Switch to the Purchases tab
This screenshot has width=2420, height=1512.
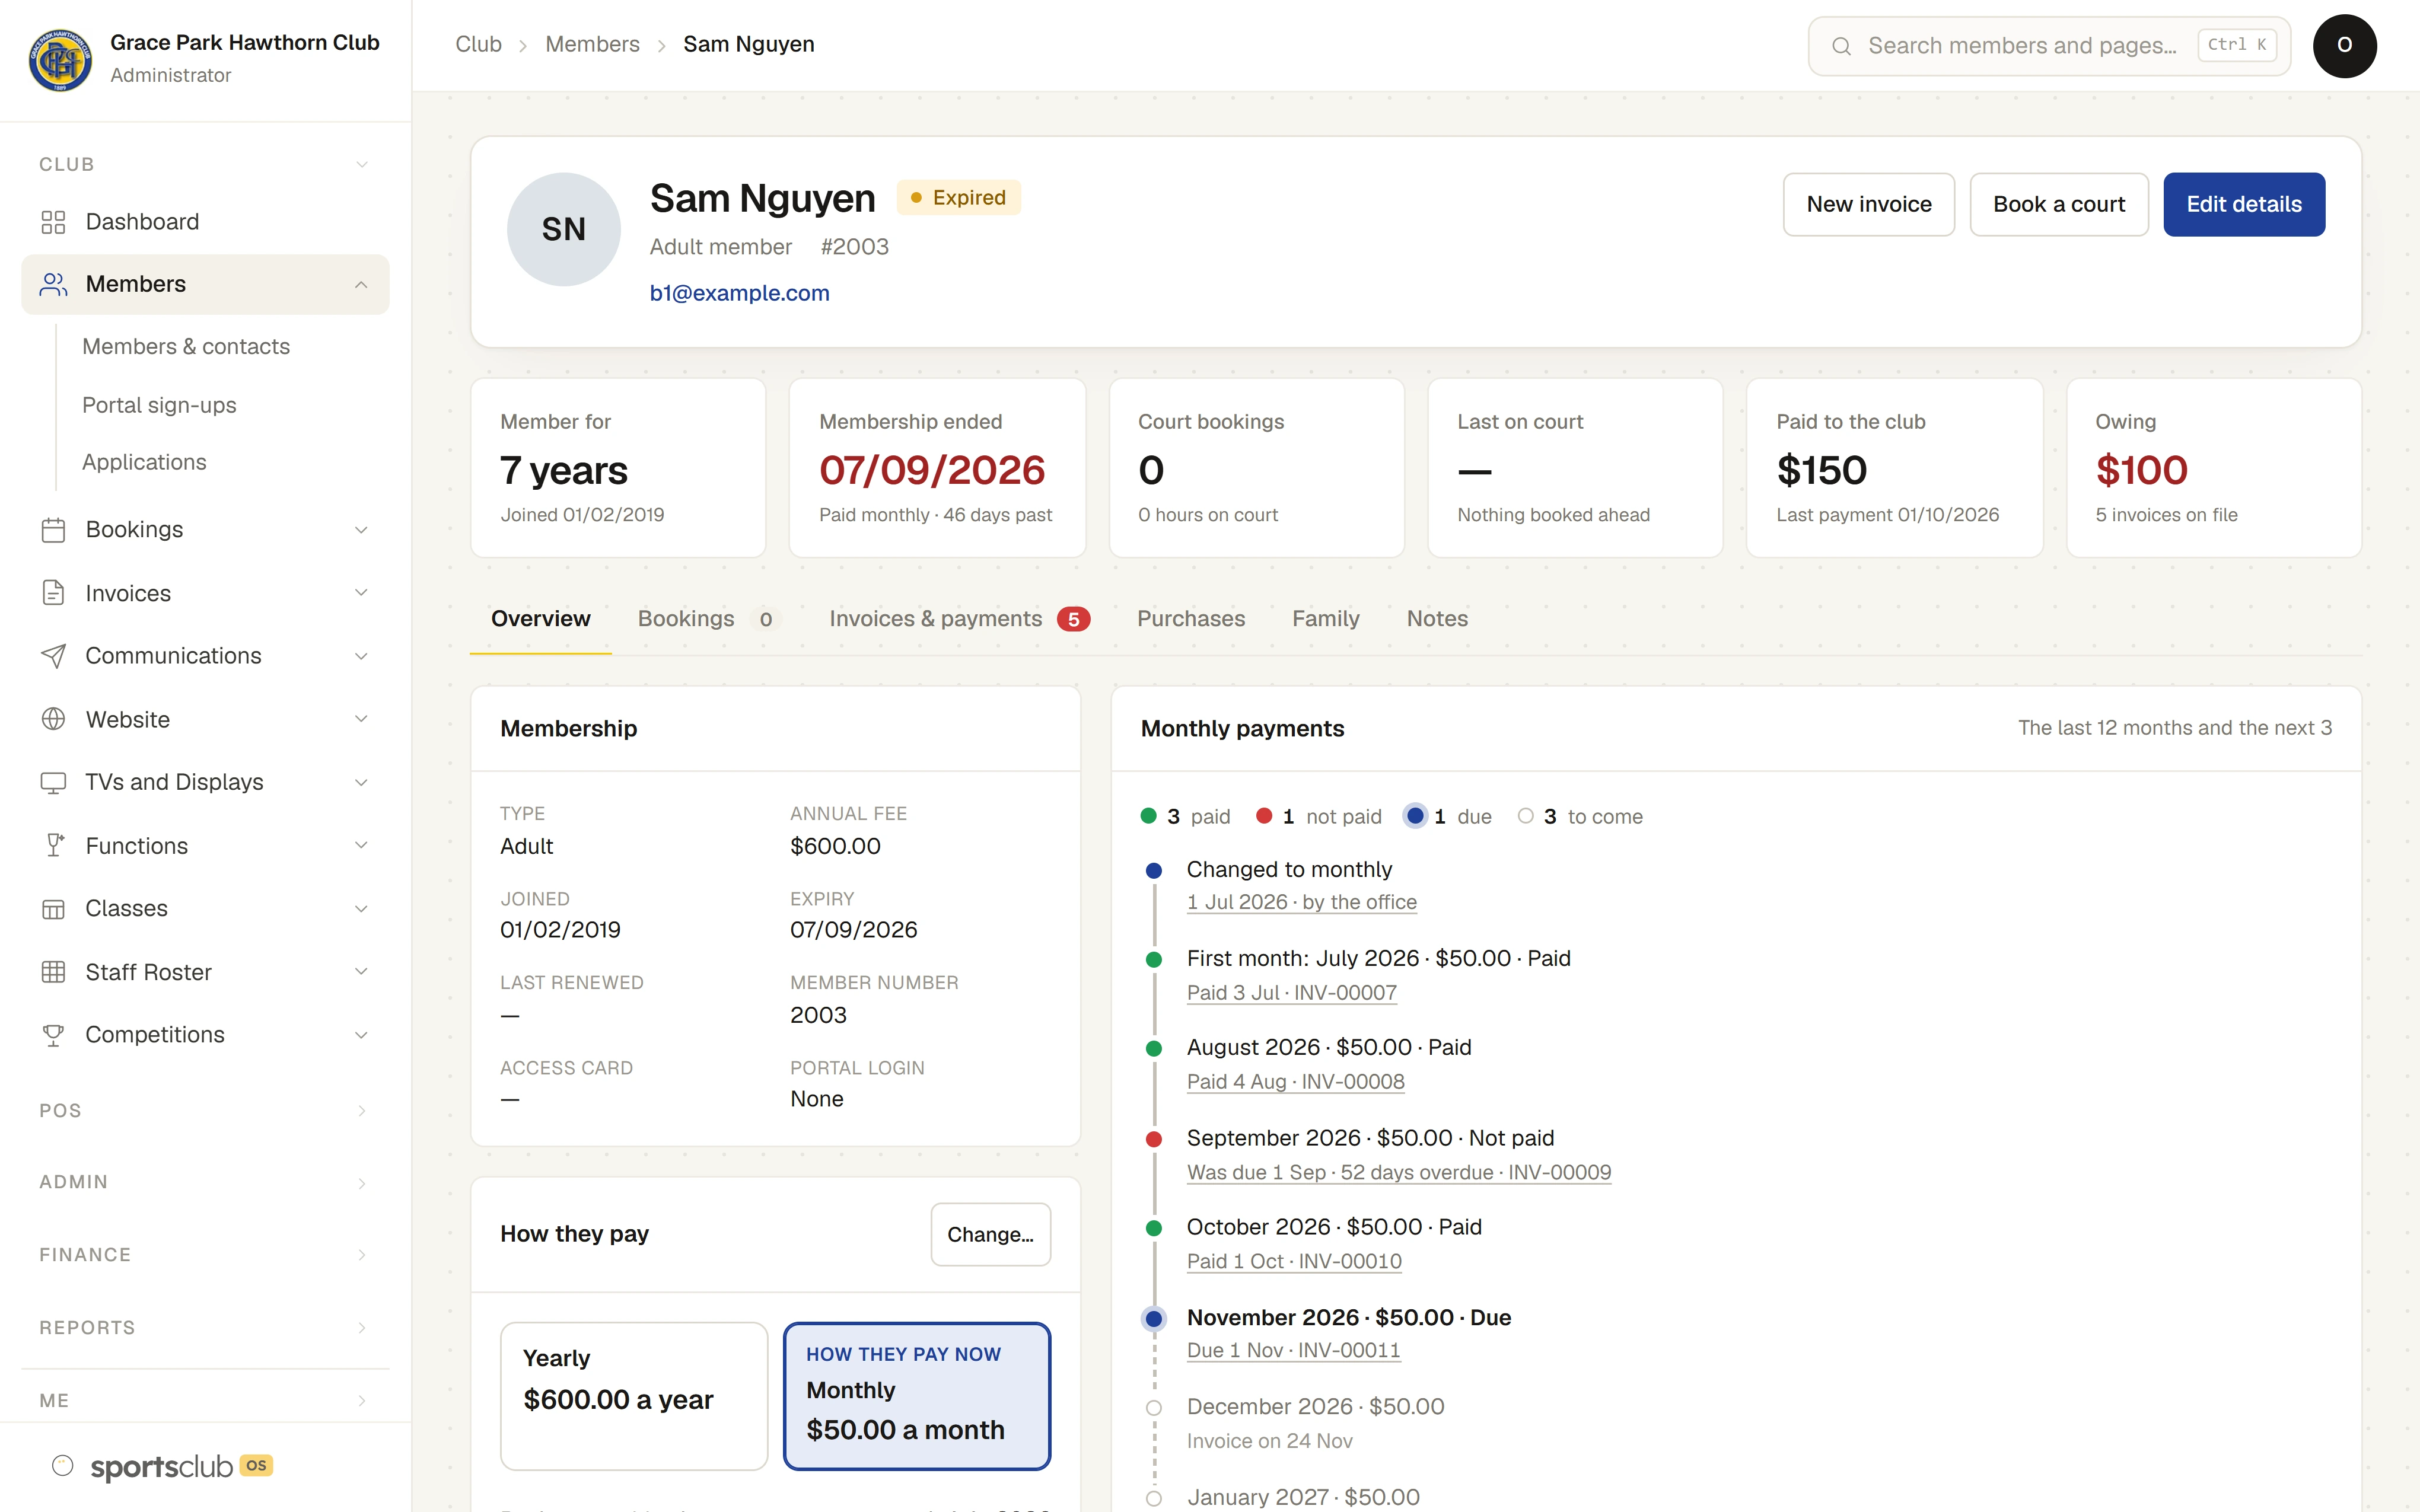1191,619
